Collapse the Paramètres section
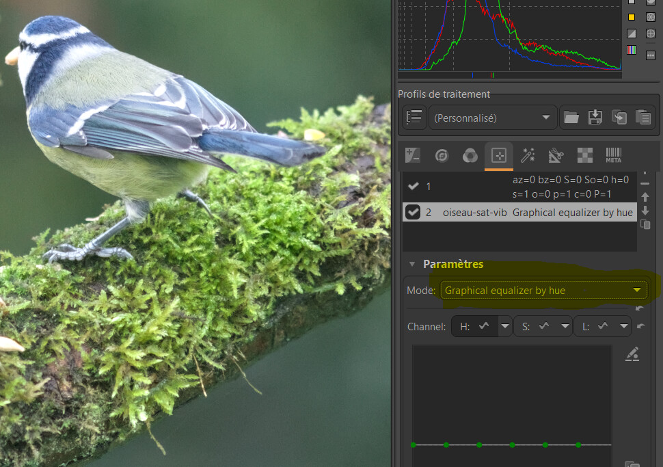The height and width of the screenshot is (467, 663). click(412, 264)
